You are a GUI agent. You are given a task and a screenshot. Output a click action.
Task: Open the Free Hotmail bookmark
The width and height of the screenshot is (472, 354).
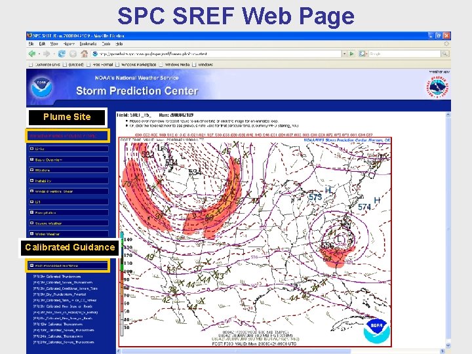point(103,64)
